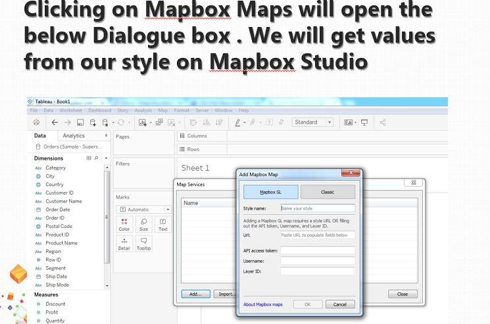Open the Text marks card button

click(x=163, y=224)
